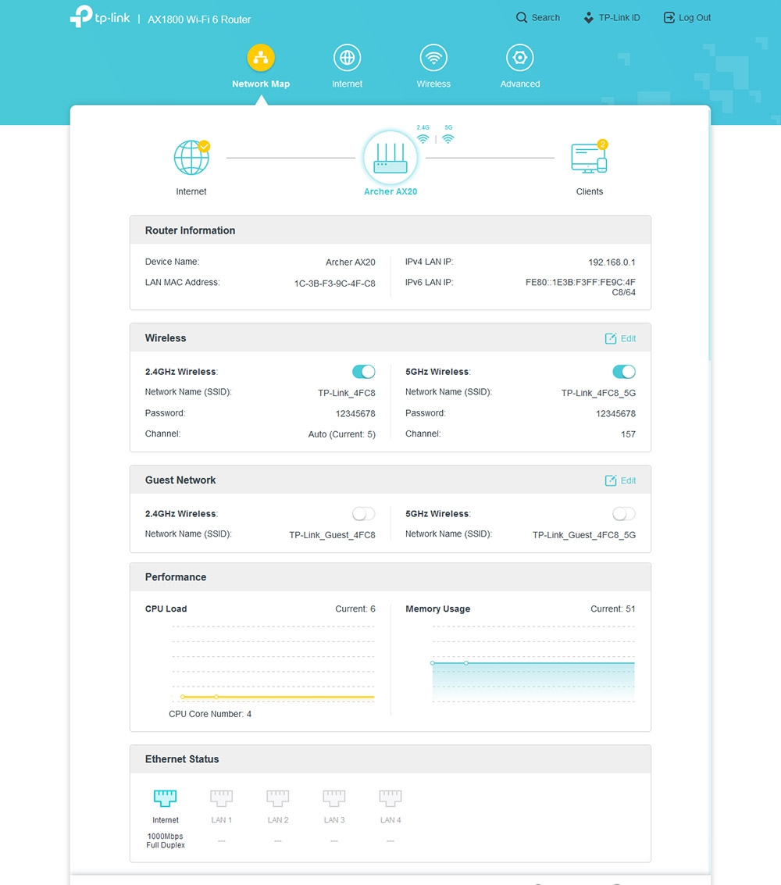Viewport: 781px width, 885px height.
Task: Click the Archer AX20 label under router
Action: click(x=390, y=192)
